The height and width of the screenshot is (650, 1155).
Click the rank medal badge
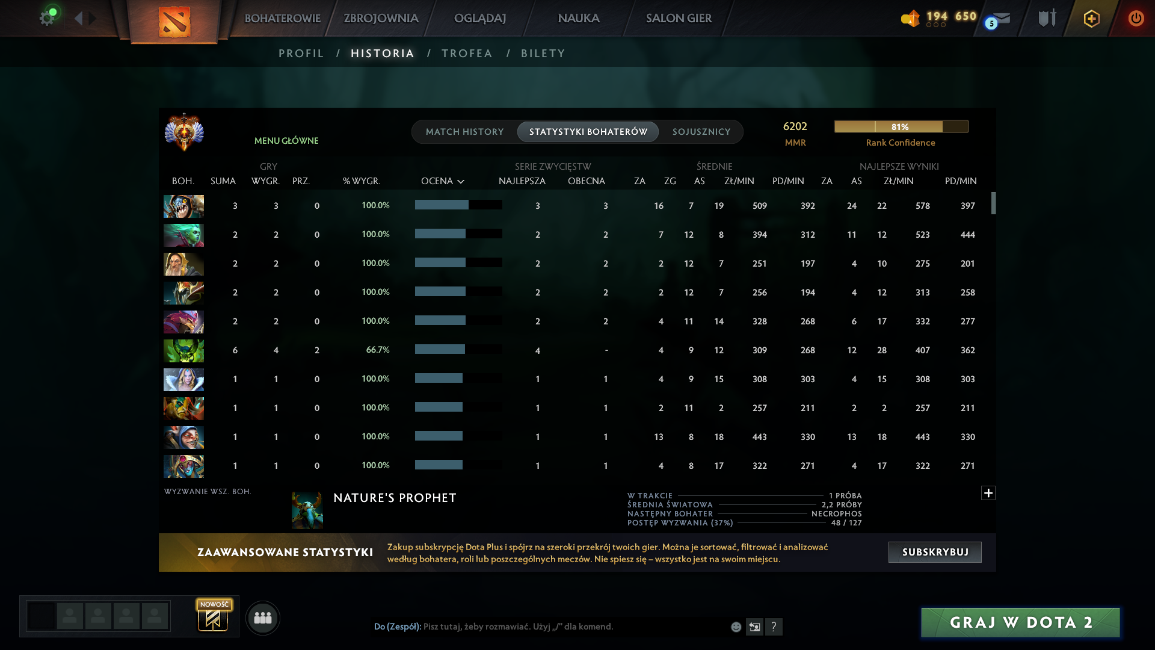click(184, 132)
